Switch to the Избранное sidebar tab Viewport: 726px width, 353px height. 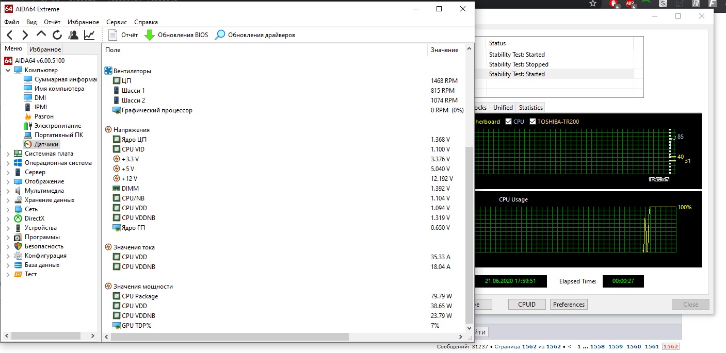(x=45, y=49)
